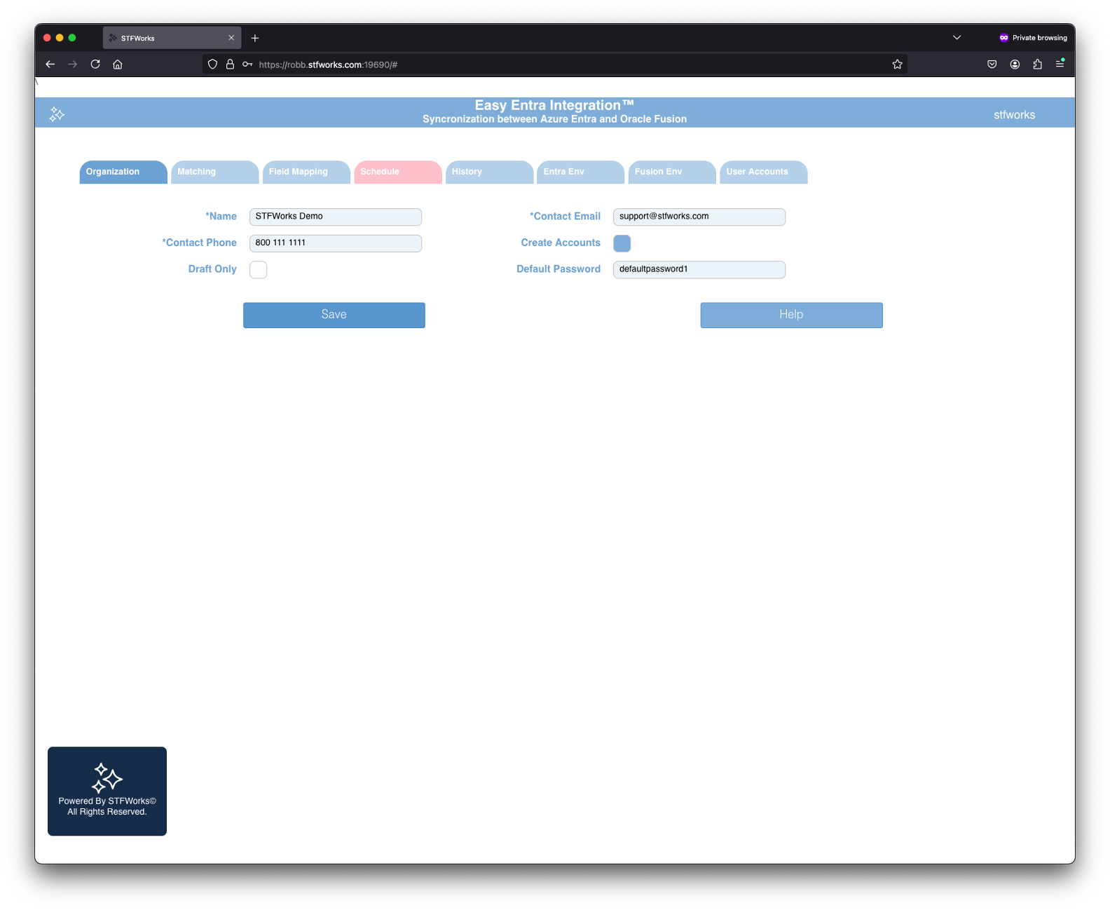Go to browser home page icon
Viewport: 1110px width, 910px height.
click(118, 64)
